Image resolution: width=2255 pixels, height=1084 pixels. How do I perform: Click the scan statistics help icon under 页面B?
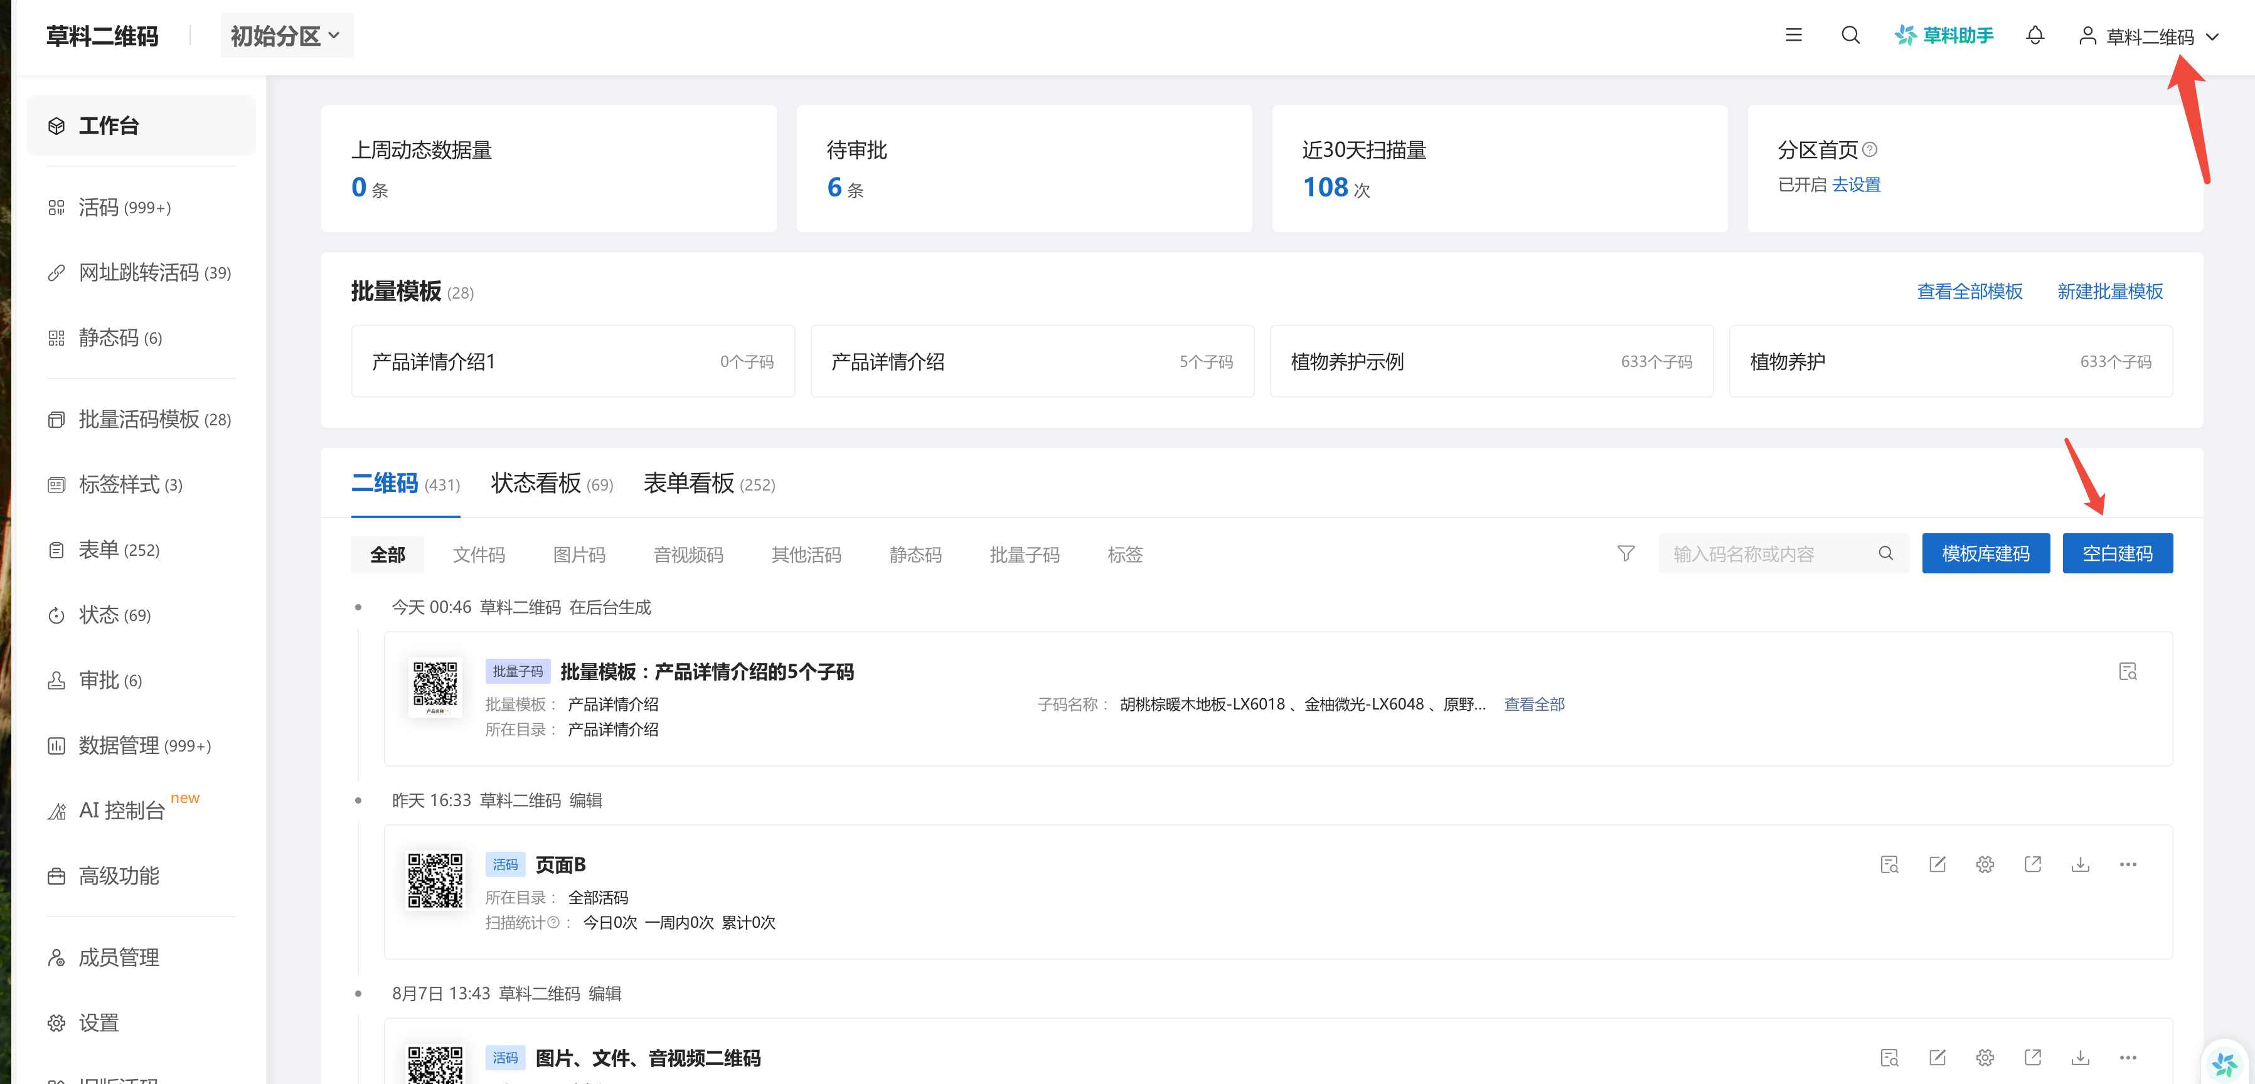coord(553,922)
